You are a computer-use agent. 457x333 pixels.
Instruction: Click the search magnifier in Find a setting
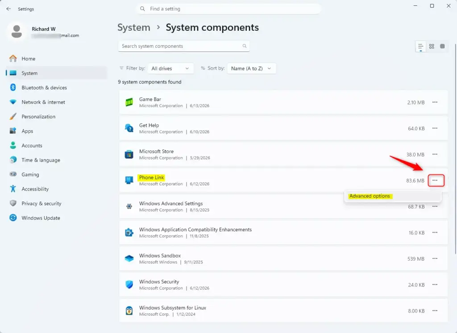point(142,9)
